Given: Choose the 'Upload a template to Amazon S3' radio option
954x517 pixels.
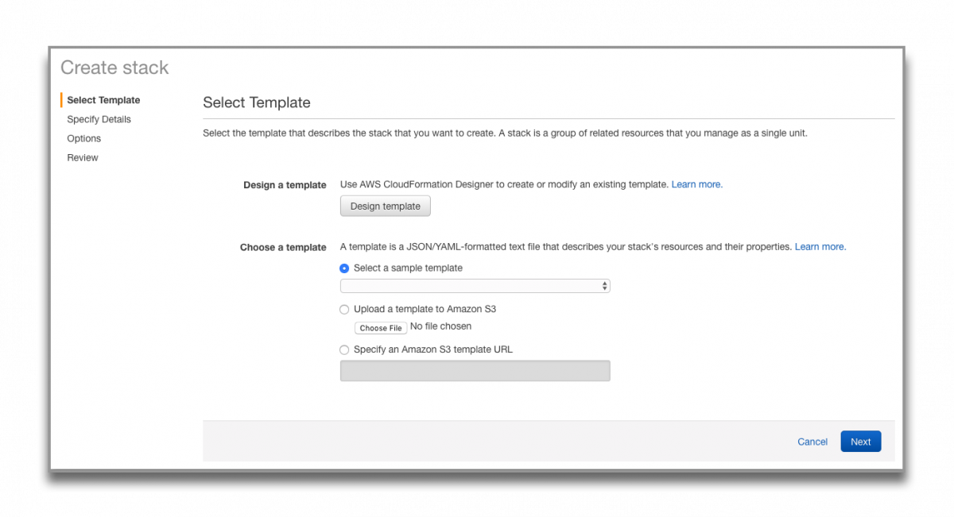Looking at the screenshot, I should coord(344,310).
